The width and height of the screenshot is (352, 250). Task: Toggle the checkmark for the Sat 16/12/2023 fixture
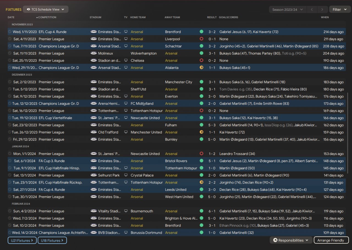tap(10, 111)
